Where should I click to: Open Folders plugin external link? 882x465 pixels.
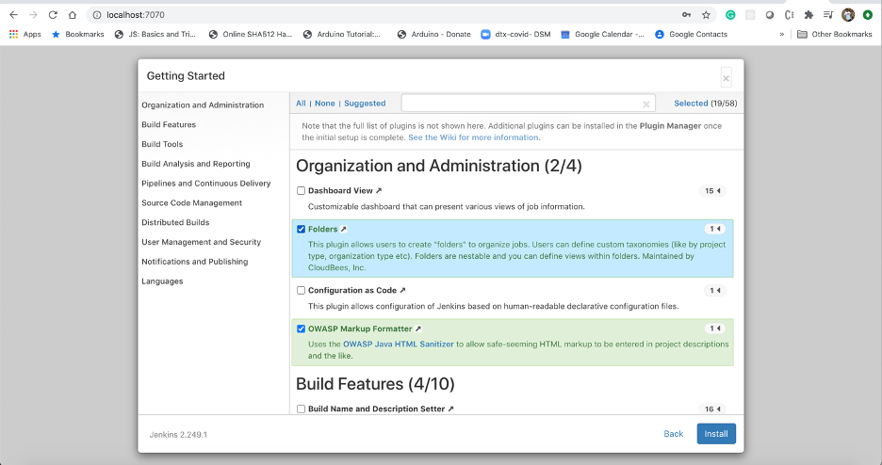[344, 229]
